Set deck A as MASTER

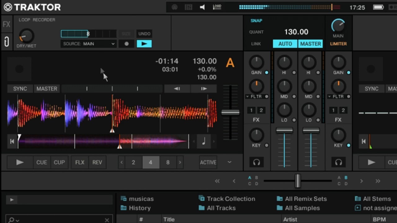tap(47, 89)
